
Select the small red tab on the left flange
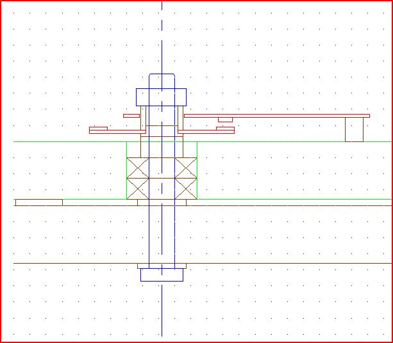98,129
